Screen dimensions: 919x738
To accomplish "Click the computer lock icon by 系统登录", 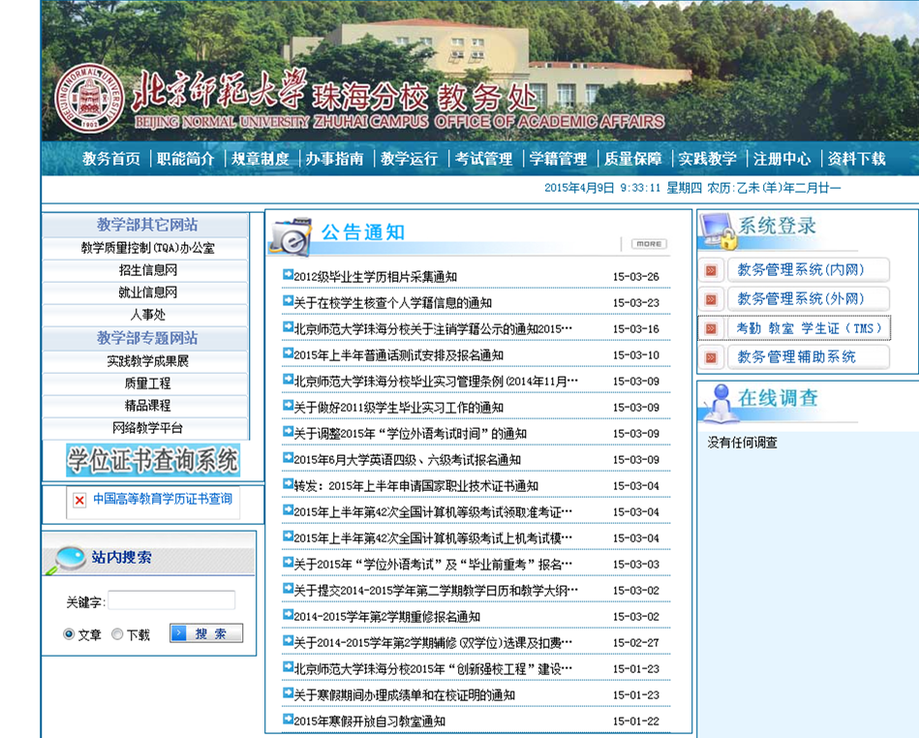I will click(718, 231).
